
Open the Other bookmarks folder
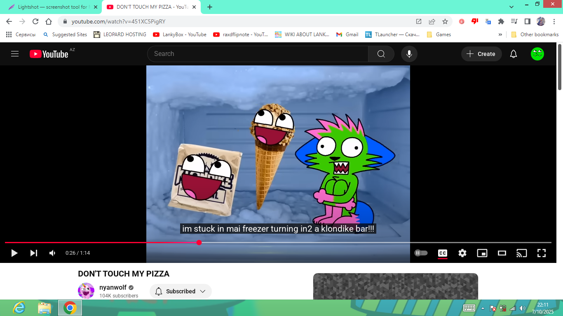pyautogui.click(x=535, y=35)
